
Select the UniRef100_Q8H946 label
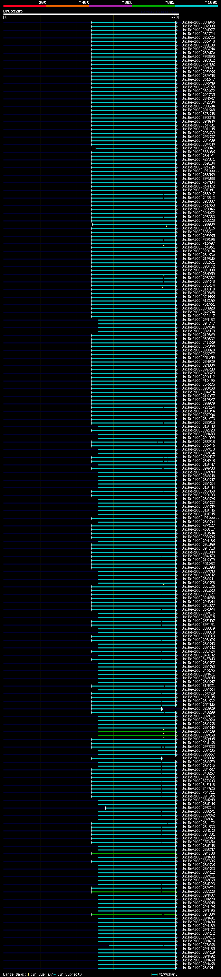coord(198,461)
